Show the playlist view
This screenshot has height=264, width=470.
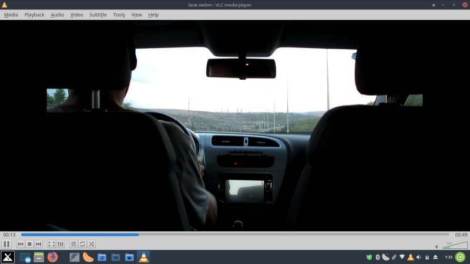pyautogui.click(x=73, y=244)
